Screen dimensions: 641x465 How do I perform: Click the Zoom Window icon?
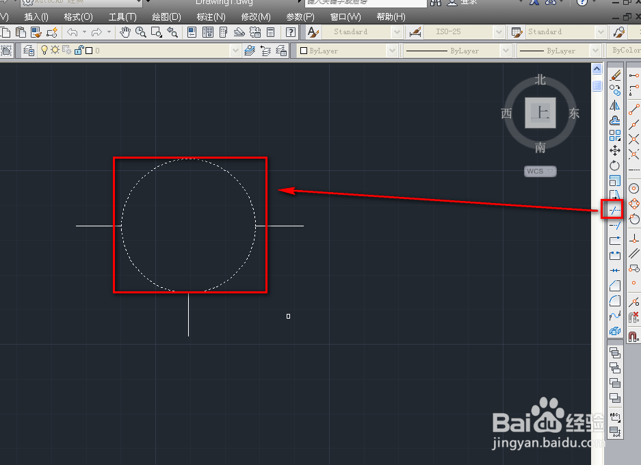pyautogui.click(x=157, y=32)
